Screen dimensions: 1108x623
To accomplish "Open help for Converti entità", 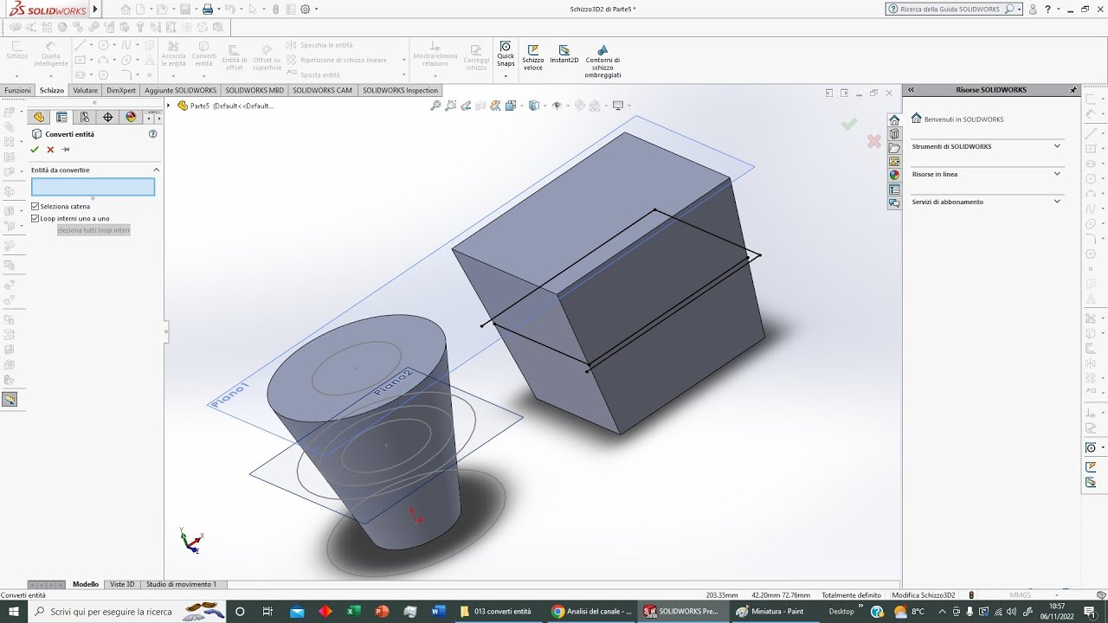I will pyautogui.click(x=153, y=134).
